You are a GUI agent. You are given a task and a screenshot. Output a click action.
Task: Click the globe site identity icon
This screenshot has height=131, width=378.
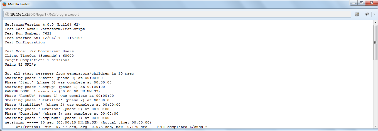[7, 14]
